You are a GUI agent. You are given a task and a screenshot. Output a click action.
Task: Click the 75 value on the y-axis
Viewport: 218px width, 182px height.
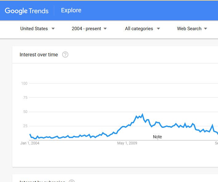click(x=25, y=98)
